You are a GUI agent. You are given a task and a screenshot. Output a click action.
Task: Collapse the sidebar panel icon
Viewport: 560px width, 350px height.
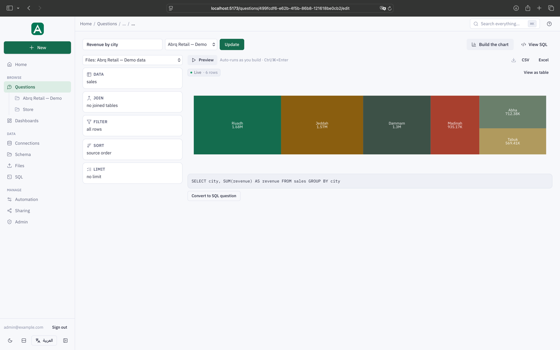click(65, 341)
